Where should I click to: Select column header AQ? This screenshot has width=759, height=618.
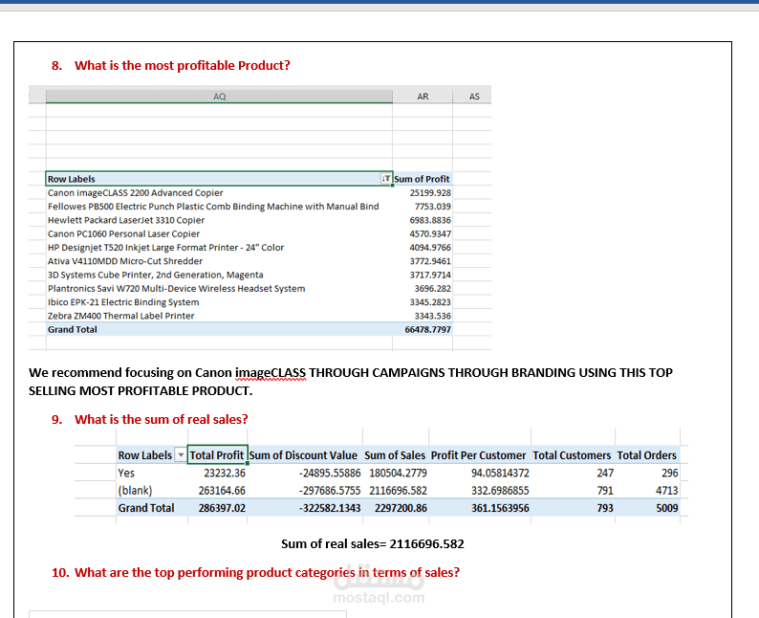tap(219, 97)
